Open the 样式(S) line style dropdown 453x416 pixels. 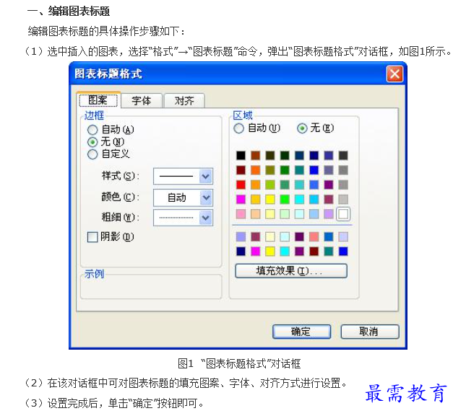(184, 176)
